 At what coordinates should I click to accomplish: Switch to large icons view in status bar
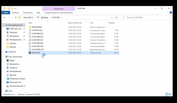point(170,94)
